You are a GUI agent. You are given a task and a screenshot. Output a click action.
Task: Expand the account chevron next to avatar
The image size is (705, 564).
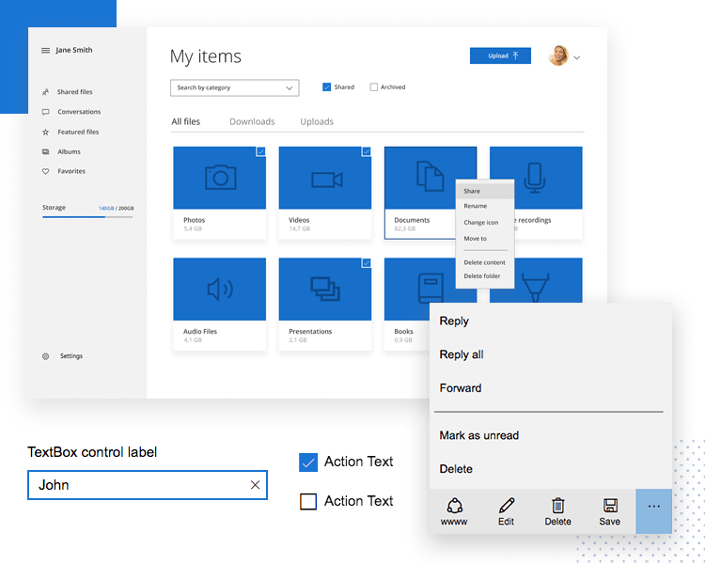[577, 57]
